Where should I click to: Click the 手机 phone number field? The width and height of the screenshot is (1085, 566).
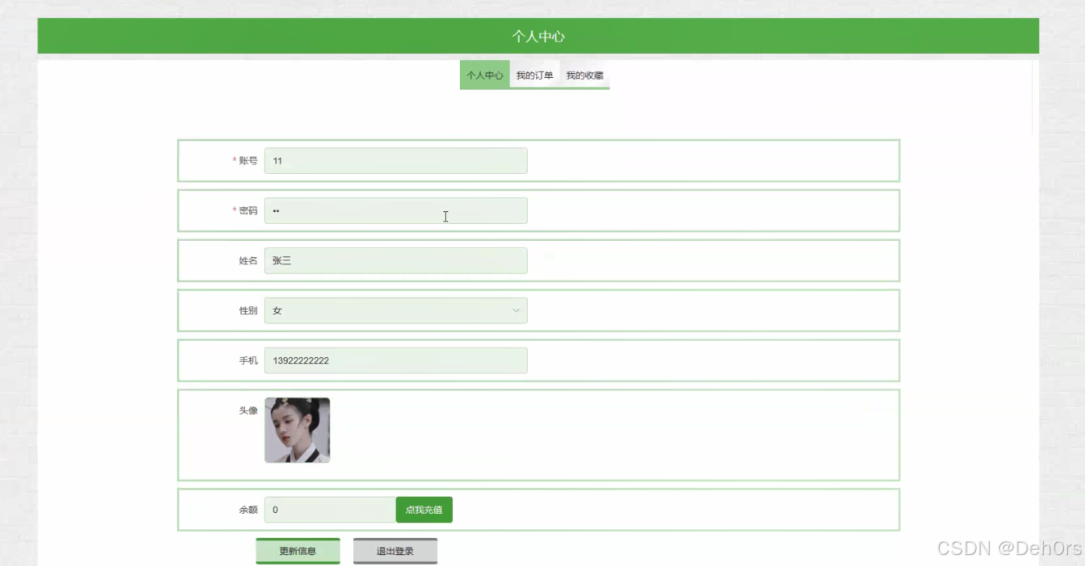396,360
